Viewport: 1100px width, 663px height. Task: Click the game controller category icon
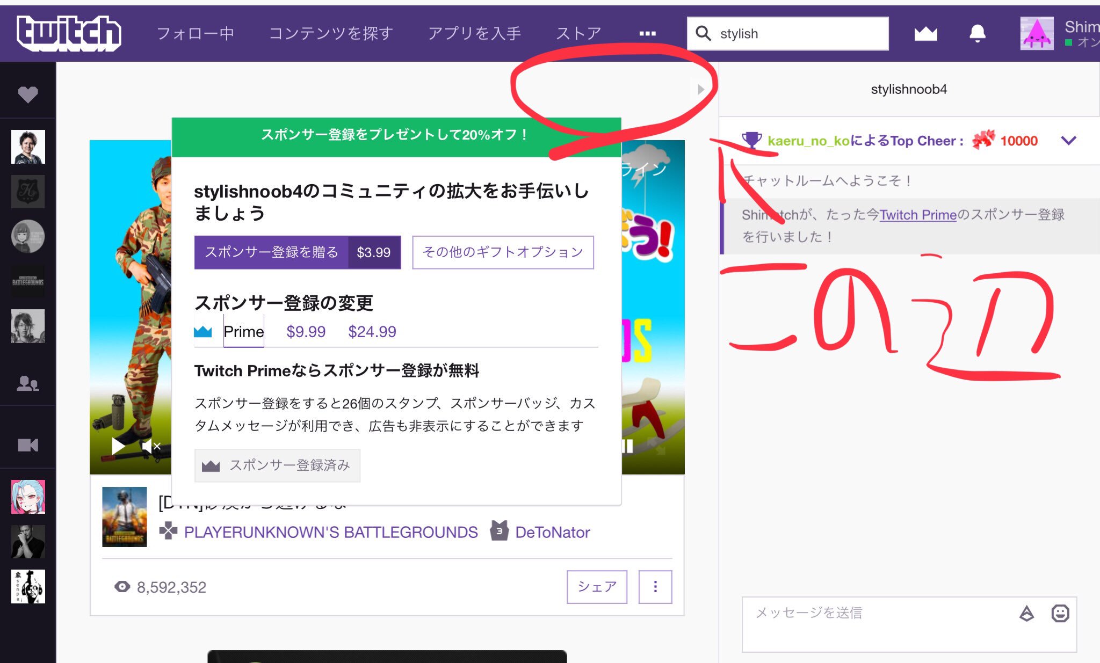click(x=168, y=530)
